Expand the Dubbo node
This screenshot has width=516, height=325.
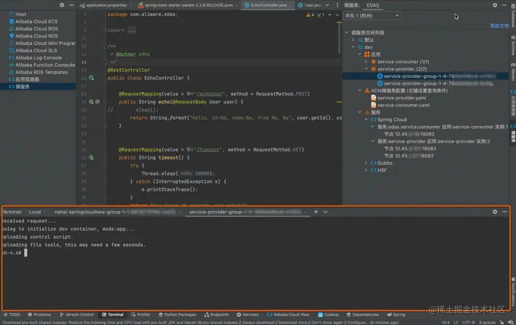[366, 163]
